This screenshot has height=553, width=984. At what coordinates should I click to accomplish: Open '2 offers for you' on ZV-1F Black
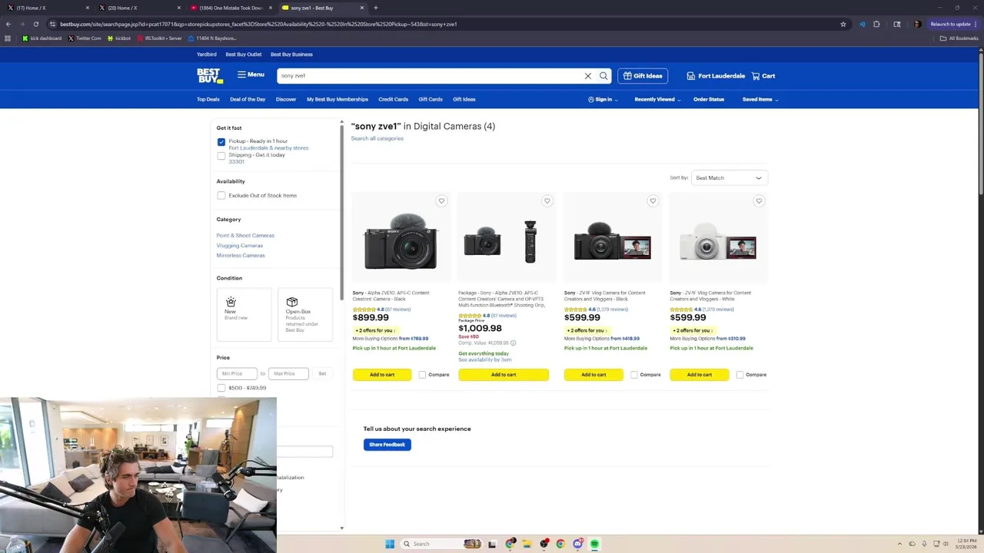(587, 330)
